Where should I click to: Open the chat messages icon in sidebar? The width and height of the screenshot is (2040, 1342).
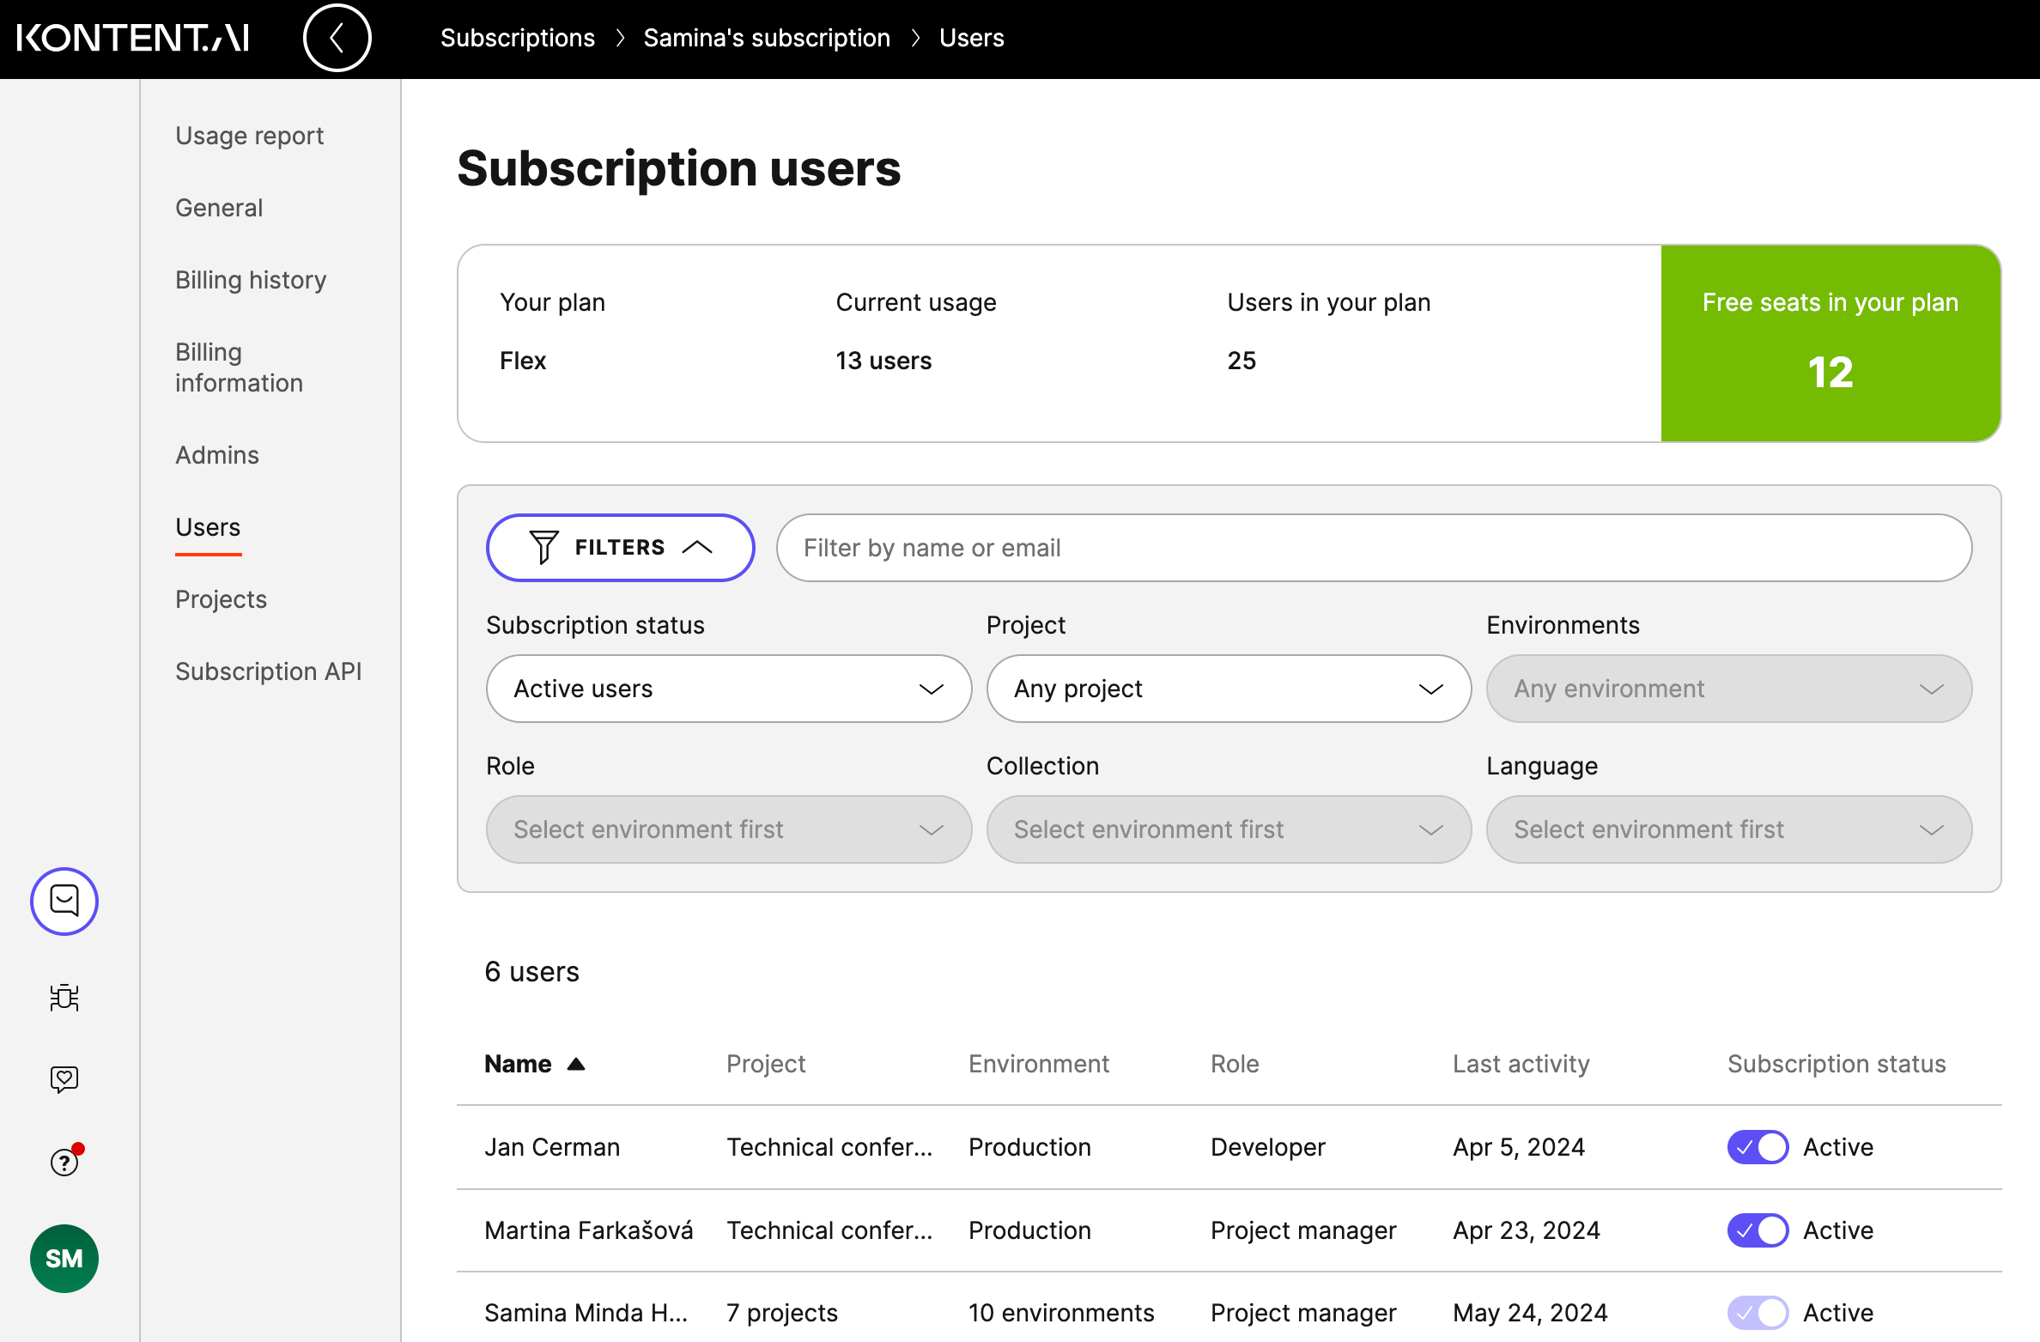[x=64, y=901]
